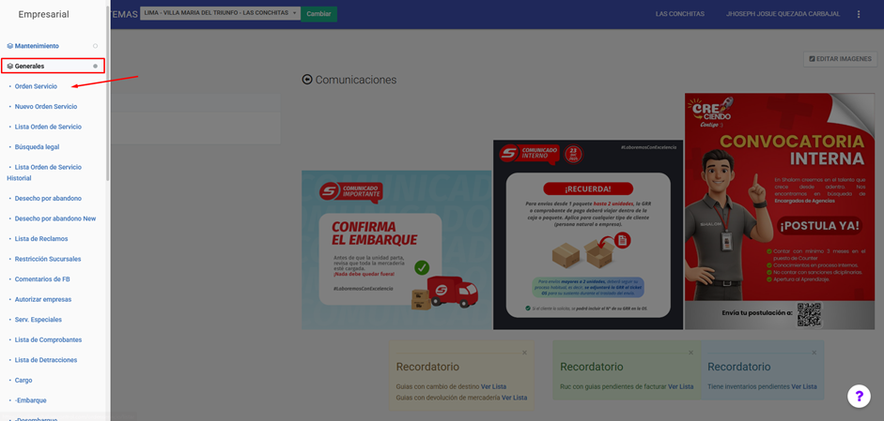Open the three-dot menu in top bar
884x421 pixels.
point(858,14)
